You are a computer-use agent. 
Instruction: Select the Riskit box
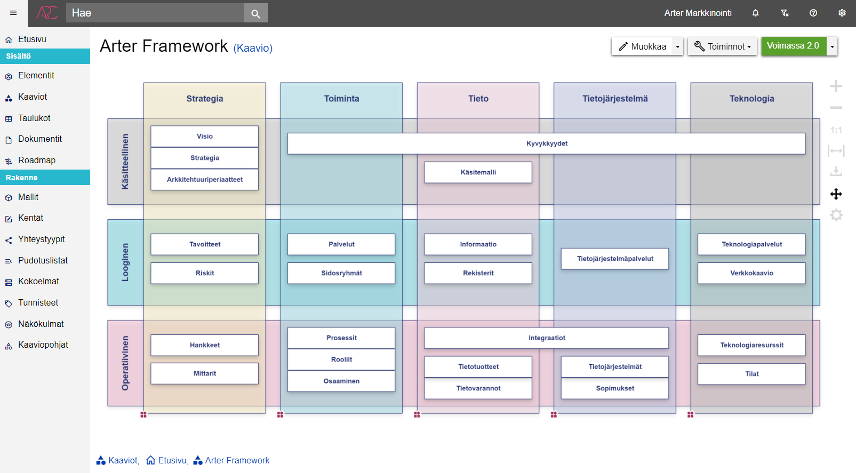click(x=205, y=273)
